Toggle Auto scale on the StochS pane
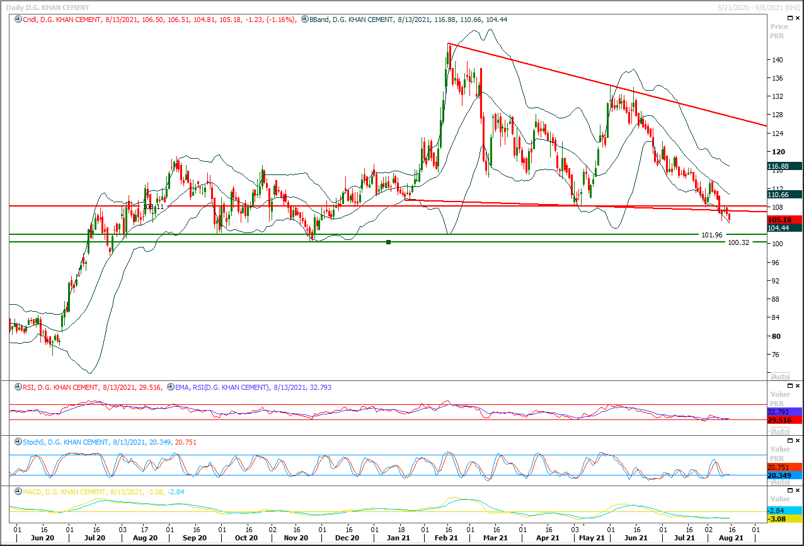 (x=780, y=481)
